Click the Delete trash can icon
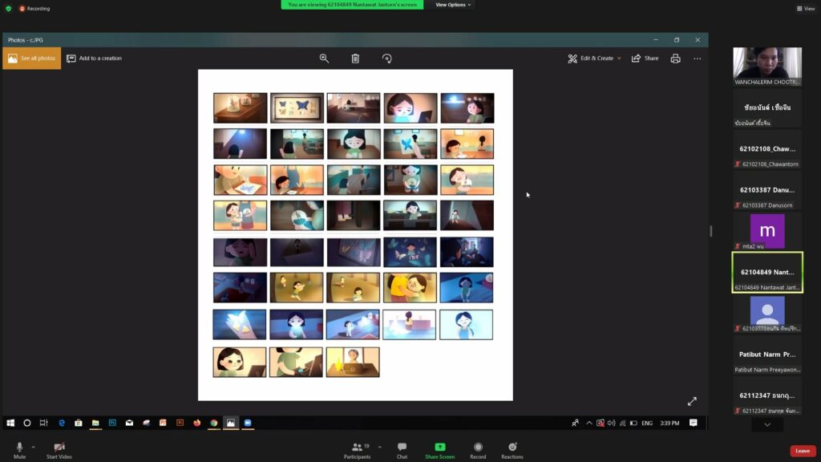The image size is (821, 462). coord(355,59)
